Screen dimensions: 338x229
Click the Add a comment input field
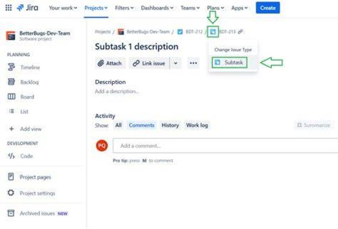225,146
